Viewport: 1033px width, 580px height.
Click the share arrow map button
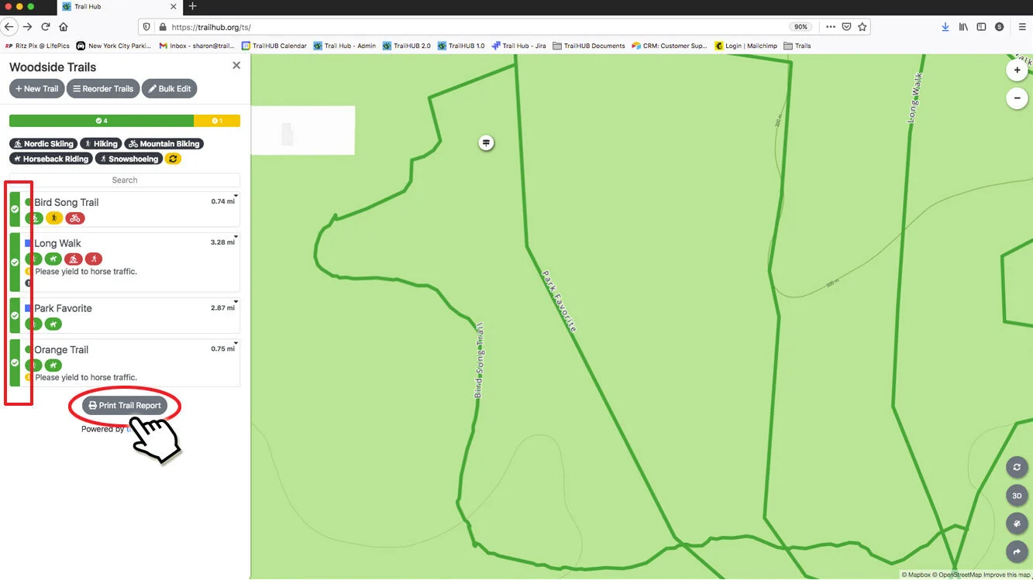coord(1017,552)
